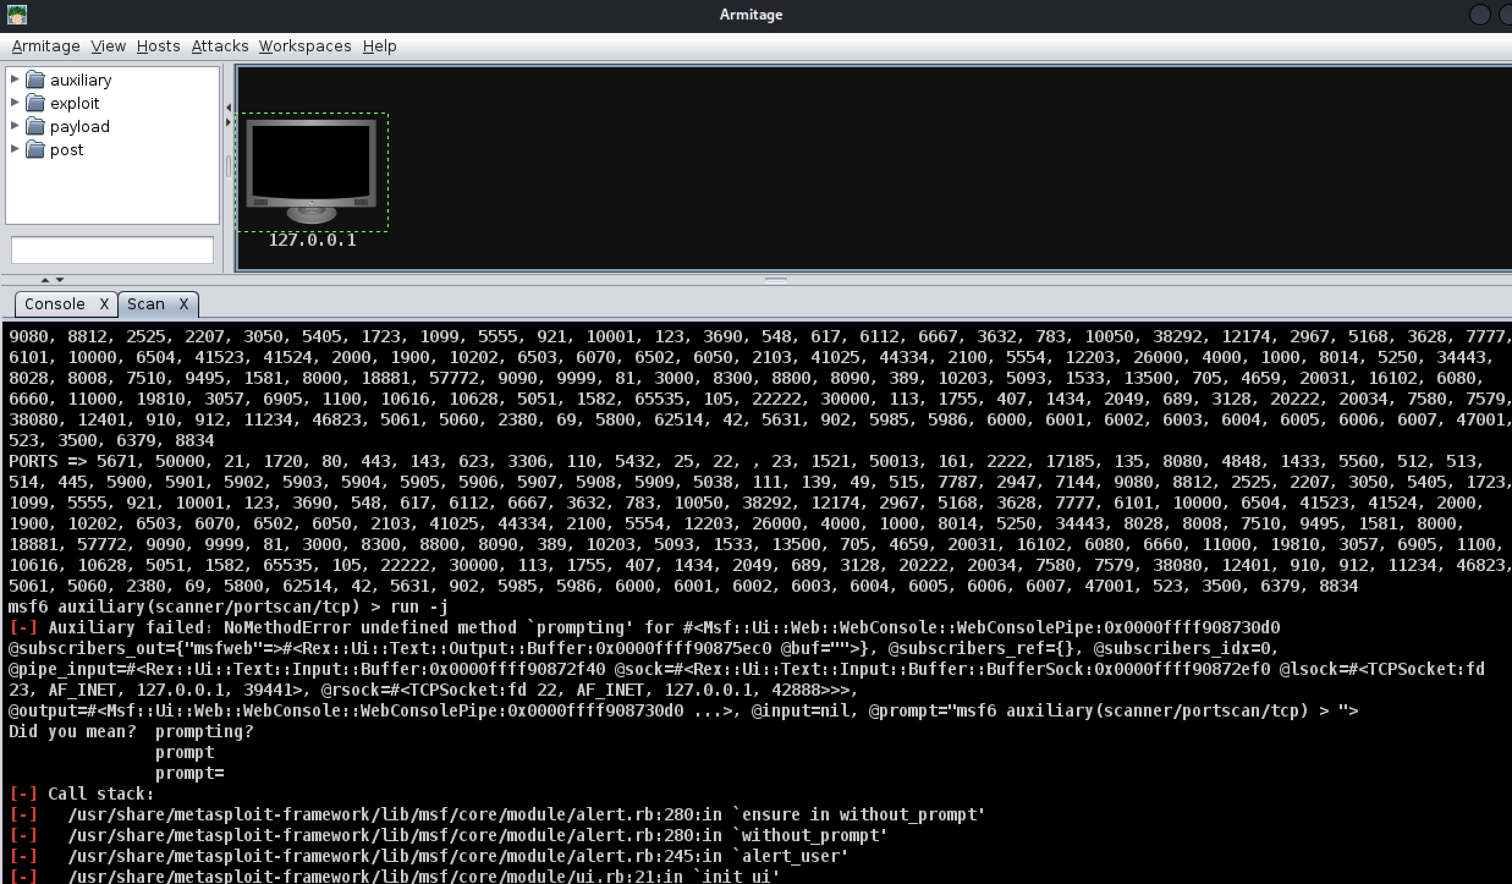Image resolution: width=1512 pixels, height=884 pixels.
Task: Click the payload folder icon
Action: [x=35, y=127]
